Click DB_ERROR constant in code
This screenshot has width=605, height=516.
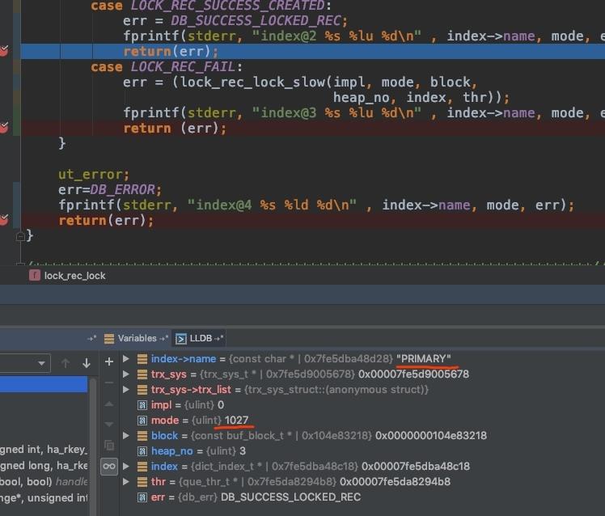point(122,189)
